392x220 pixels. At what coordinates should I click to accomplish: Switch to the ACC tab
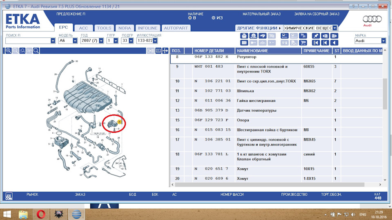click(x=83, y=28)
